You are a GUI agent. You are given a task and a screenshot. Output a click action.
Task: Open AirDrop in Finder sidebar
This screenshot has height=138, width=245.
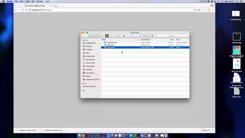pyautogui.click(x=88, y=46)
